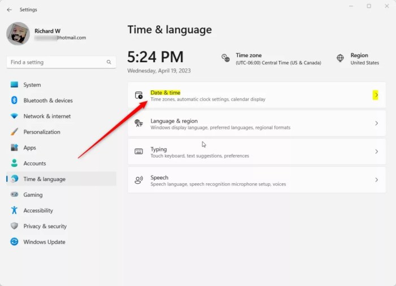The image size is (396, 286).
Task: Click the Language & region icon
Action: [x=139, y=123]
